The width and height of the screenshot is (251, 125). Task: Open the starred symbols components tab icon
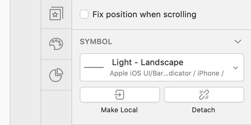[x=56, y=14]
